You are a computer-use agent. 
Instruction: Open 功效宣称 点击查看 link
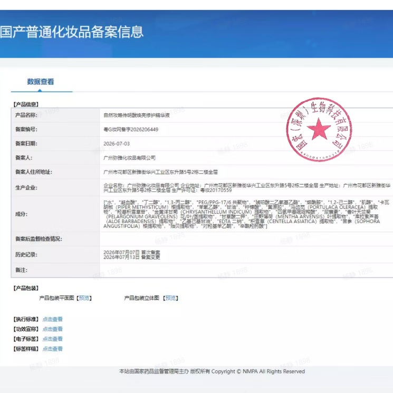52,329
